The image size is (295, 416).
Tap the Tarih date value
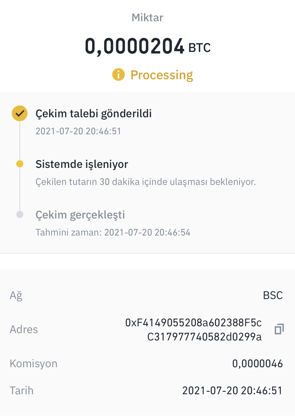tap(232, 391)
